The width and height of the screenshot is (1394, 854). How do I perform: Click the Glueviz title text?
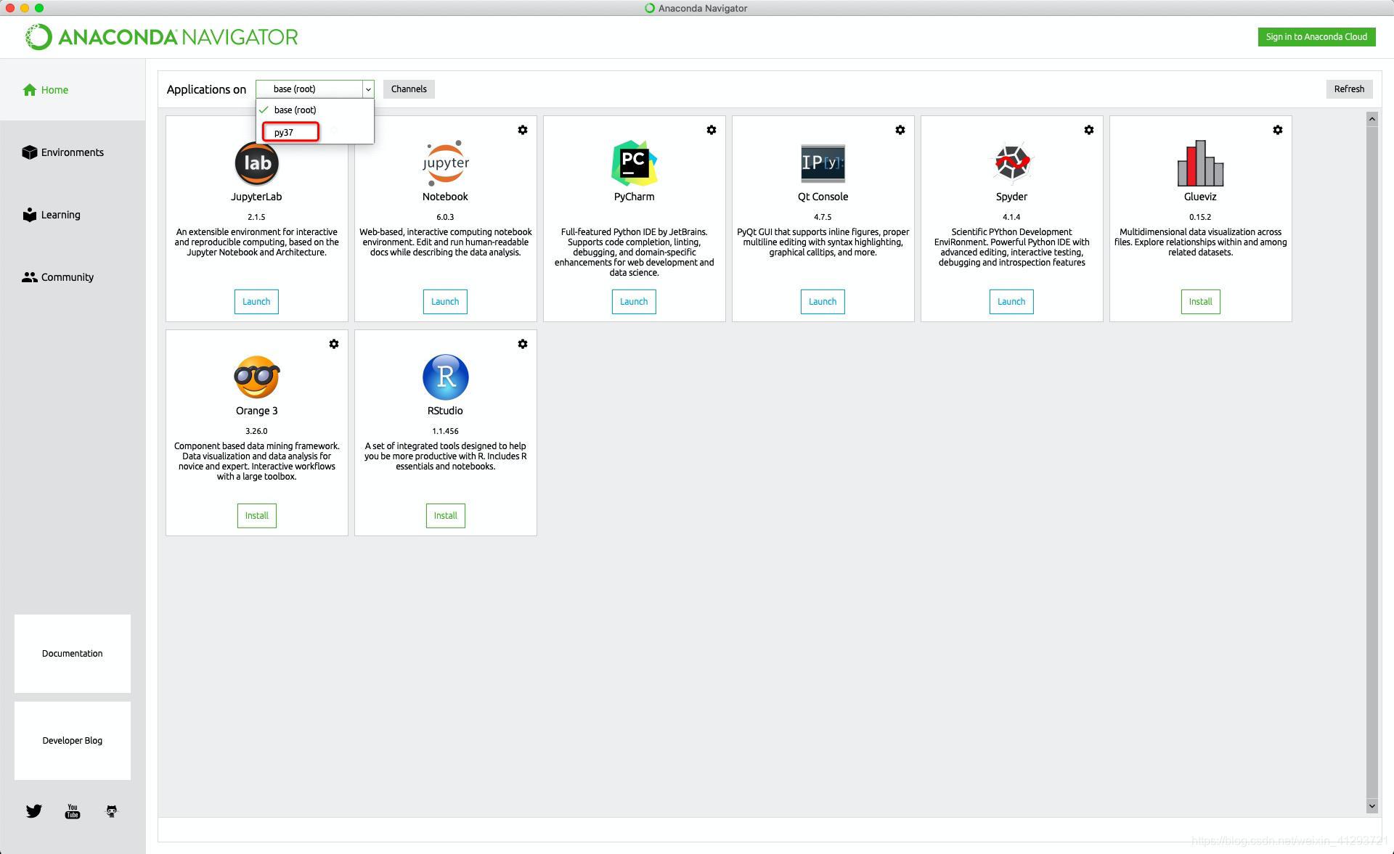tap(1200, 197)
